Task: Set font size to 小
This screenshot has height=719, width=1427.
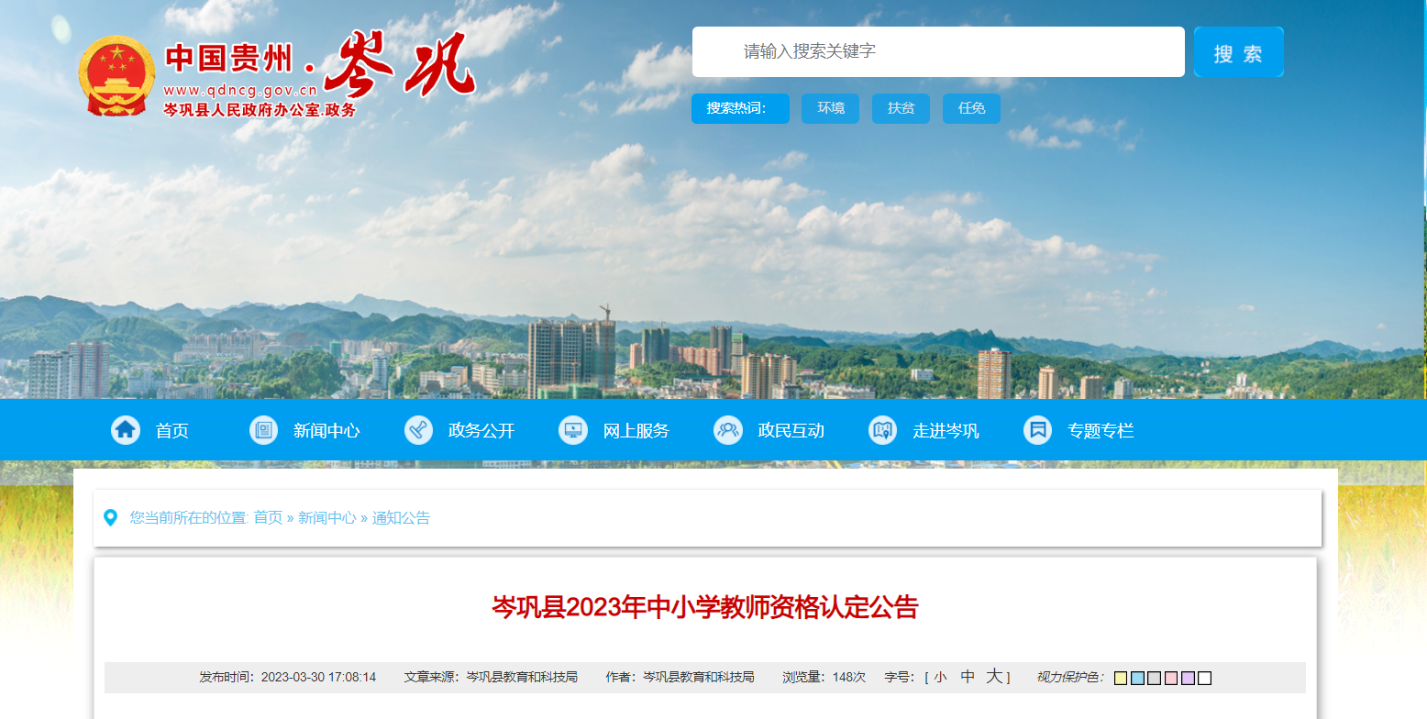Action: point(940,678)
